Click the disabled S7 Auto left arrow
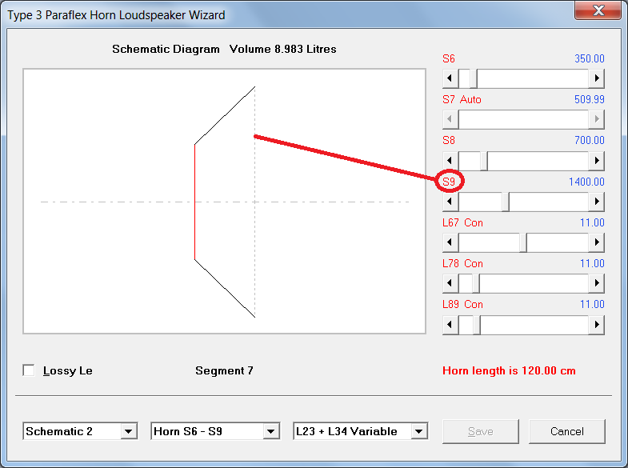This screenshot has height=468, width=628. pyautogui.click(x=450, y=119)
